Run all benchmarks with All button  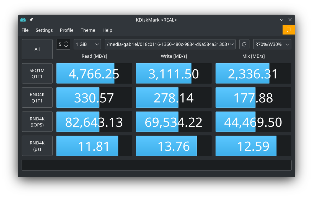[x=37, y=49]
